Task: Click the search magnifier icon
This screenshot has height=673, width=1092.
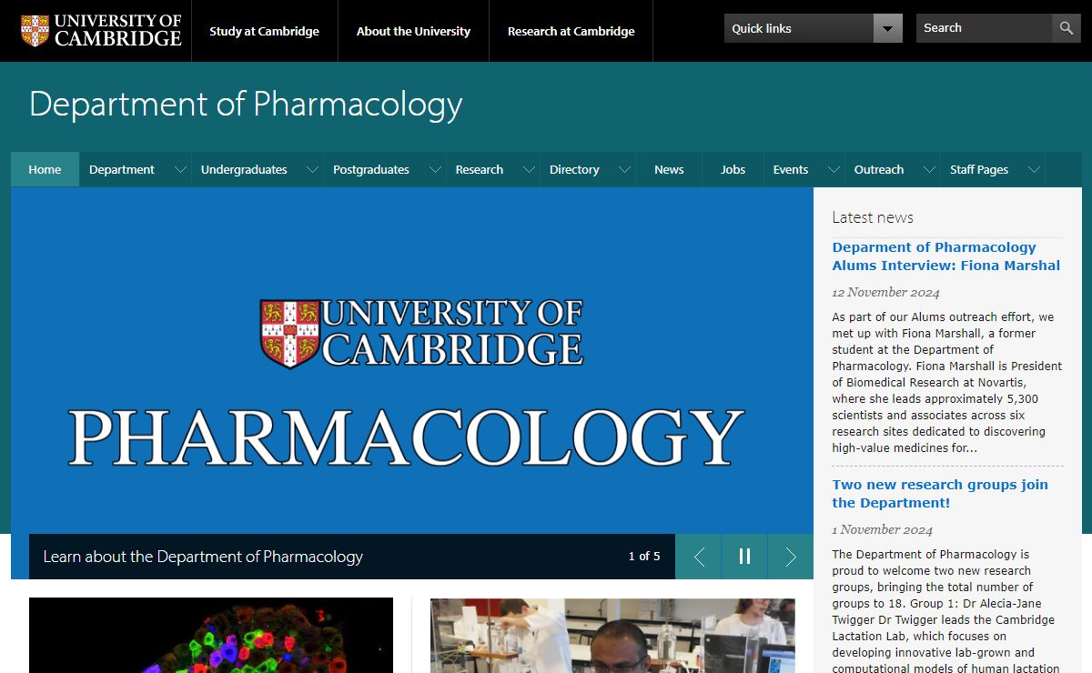Action: [1067, 28]
